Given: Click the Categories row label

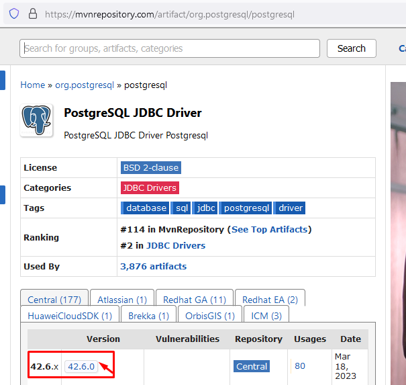Looking at the screenshot, I should tap(47, 187).
